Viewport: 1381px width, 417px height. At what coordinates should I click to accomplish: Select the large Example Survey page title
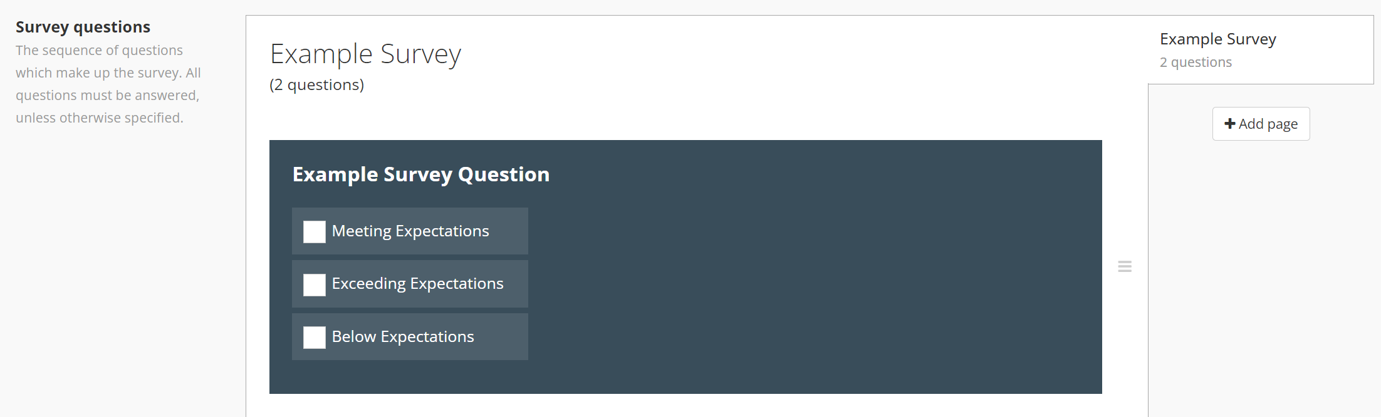click(x=365, y=54)
